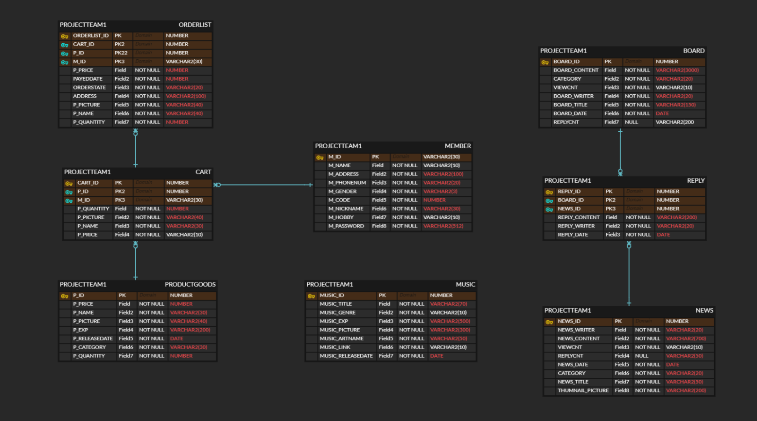The image size is (757, 421).
Task: Click the foreign key icon next to M_ID in ORDERLIST
Action: point(65,62)
